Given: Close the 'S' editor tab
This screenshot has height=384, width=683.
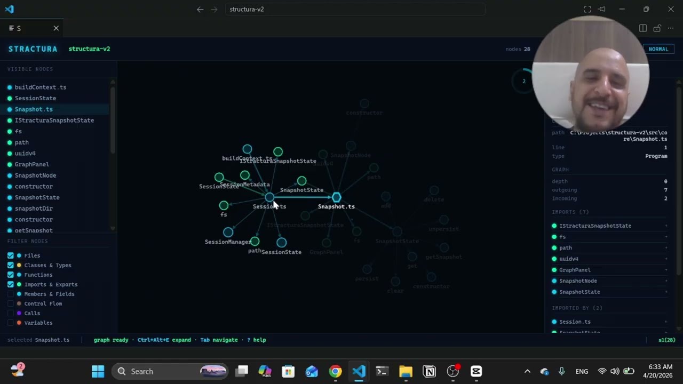Looking at the screenshot, I should point(56,28).
